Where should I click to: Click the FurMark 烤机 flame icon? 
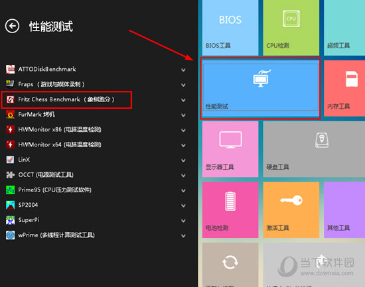(10, 115)
